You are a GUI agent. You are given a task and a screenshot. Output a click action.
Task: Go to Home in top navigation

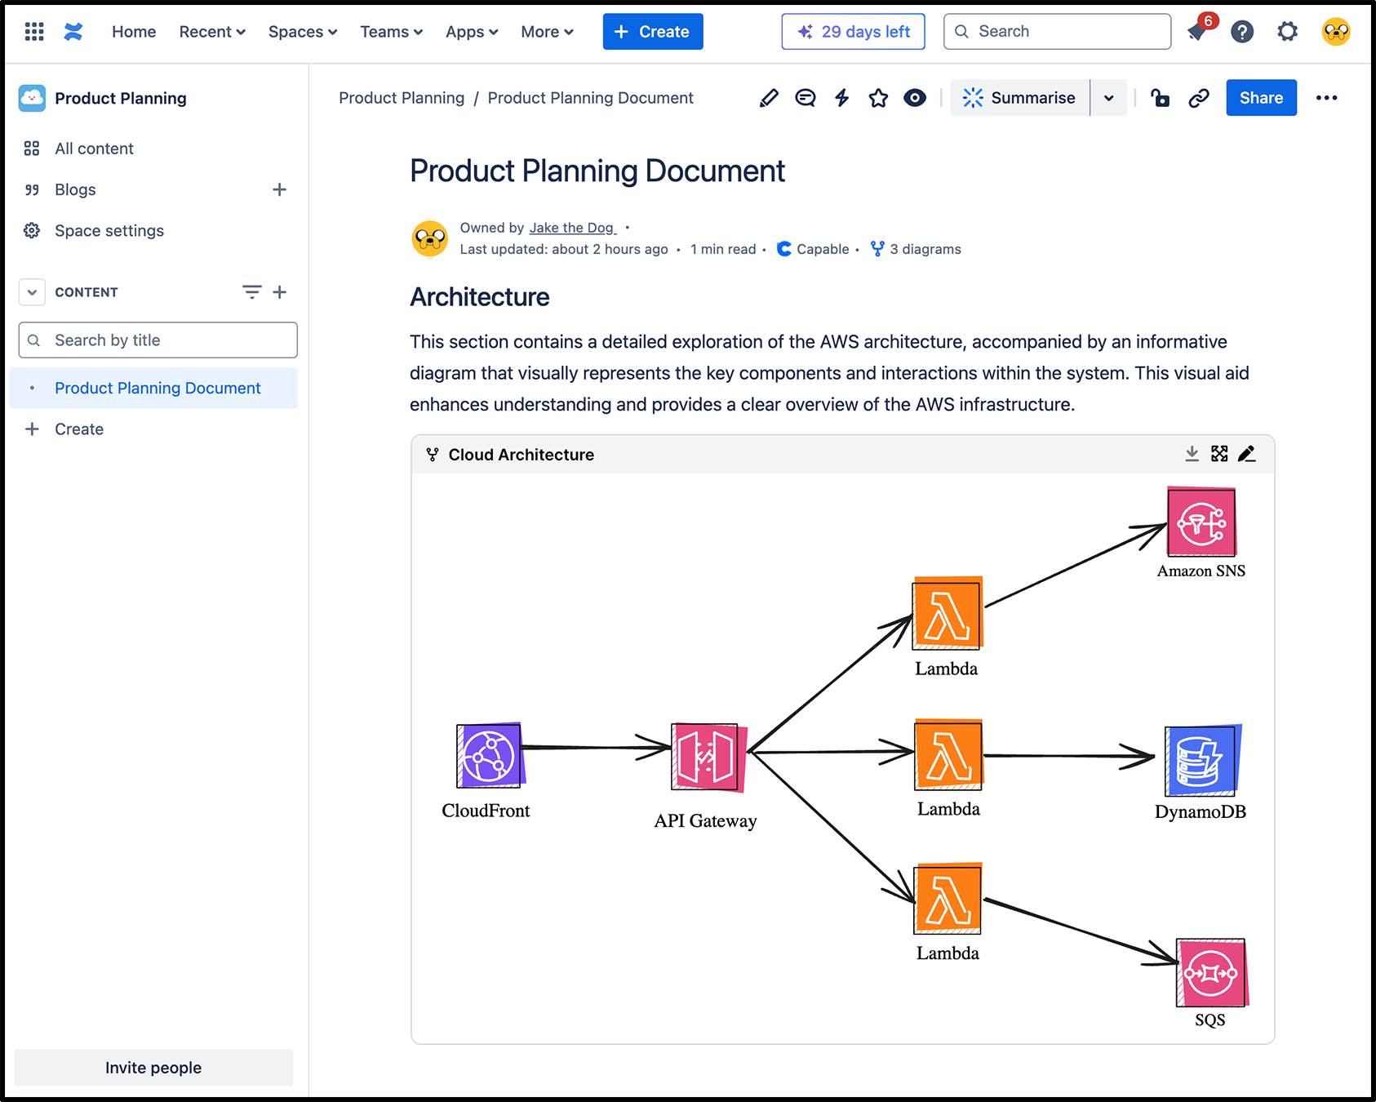click(134, 32)
